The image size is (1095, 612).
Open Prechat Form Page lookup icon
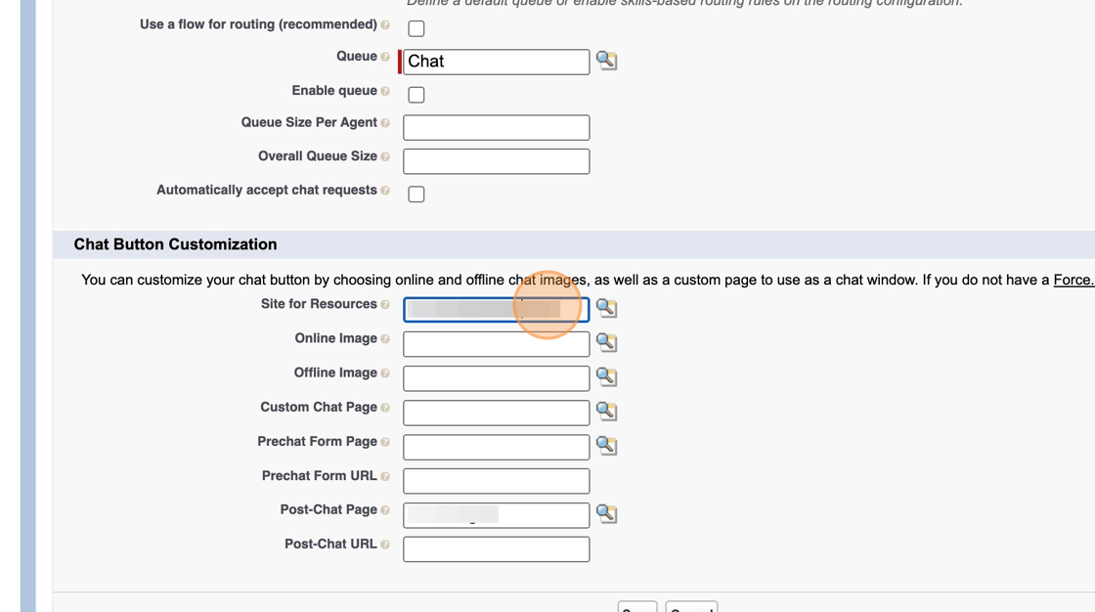pos(606,445)
